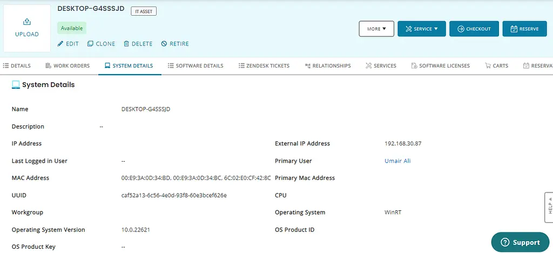The height and width of the screenshot is (253, 553).
Task: Go to Software Details tab
Action: pyautogui.click(x=195, y=66)
